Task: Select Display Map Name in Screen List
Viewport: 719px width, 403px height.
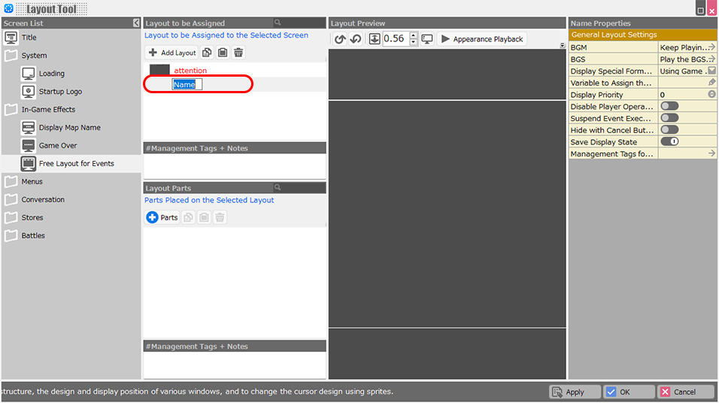Action: point(69,127)
